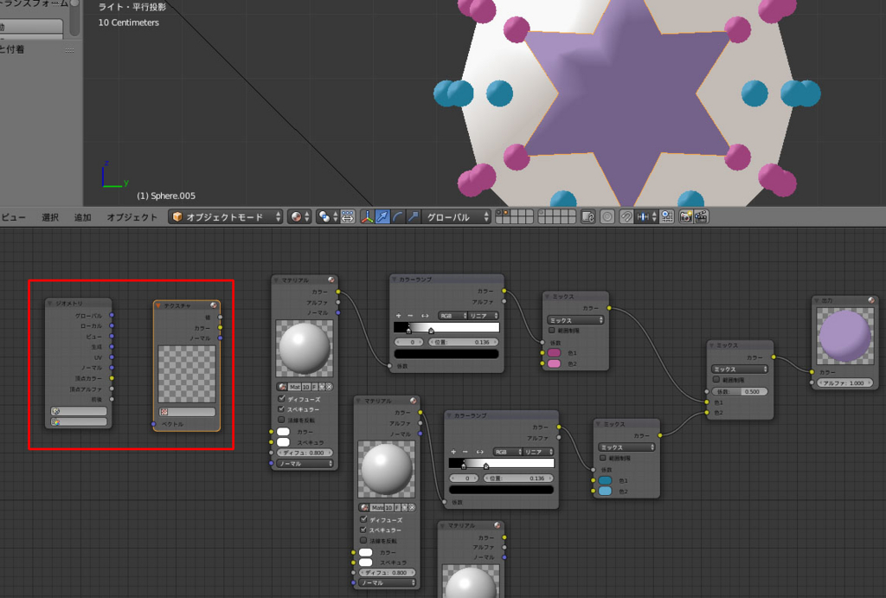Open the オブジェクト menu

pyautogui.click(x=132, y=217)
